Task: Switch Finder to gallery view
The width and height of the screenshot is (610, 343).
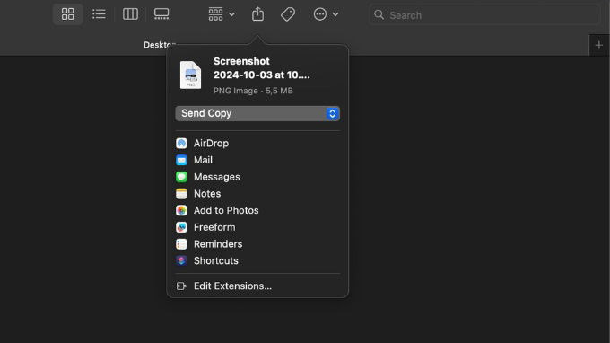Action: point(161,14)
